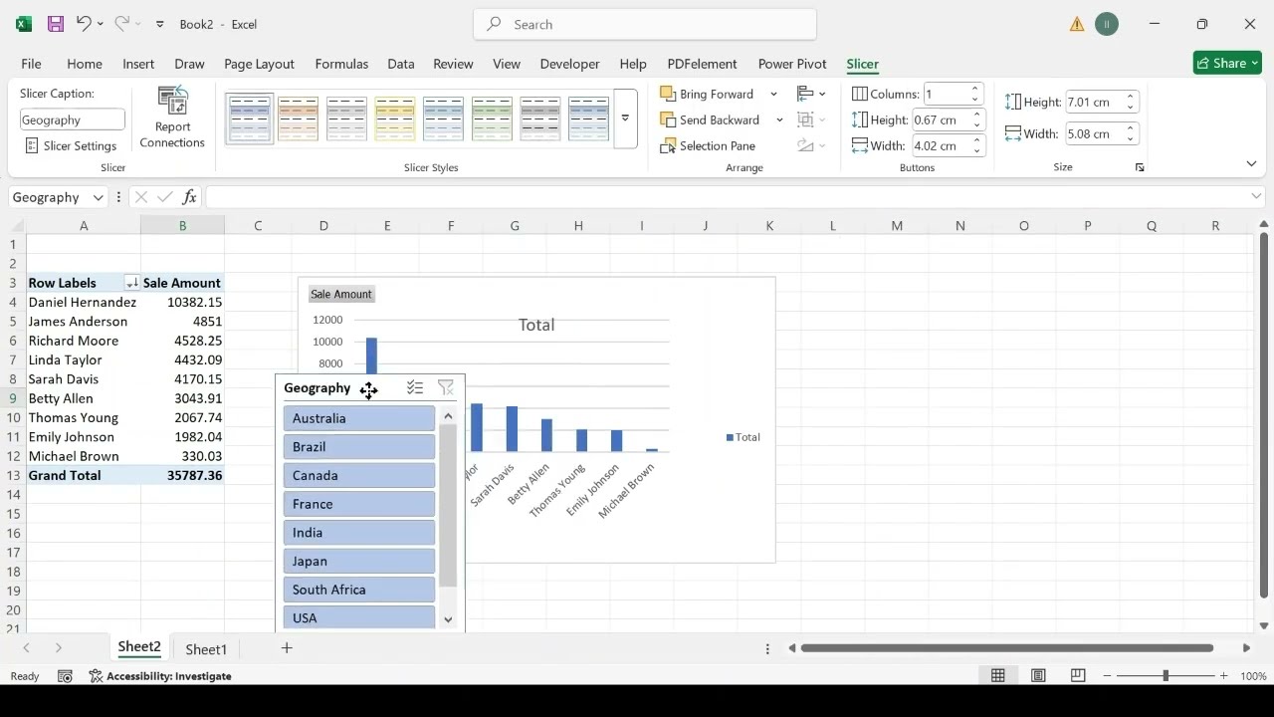Select India in the slicer
Screen dimensions: 1274x717
pos(359,533)
